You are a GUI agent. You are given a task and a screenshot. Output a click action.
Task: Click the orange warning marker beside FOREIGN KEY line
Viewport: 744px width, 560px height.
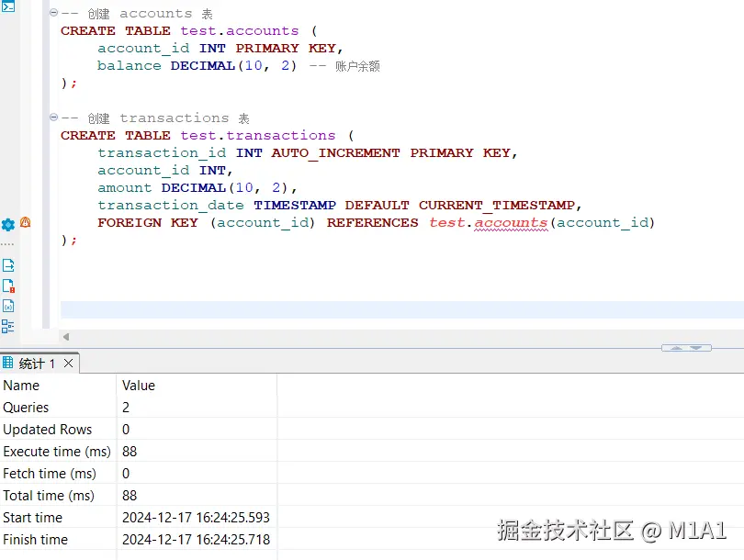point(25,222)
